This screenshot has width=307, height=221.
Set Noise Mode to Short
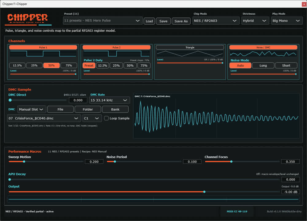click(286, 66)
